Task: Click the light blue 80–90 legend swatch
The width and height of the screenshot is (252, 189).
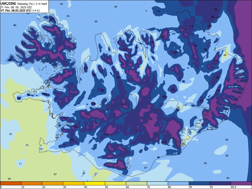Action: tap(178, 183)
